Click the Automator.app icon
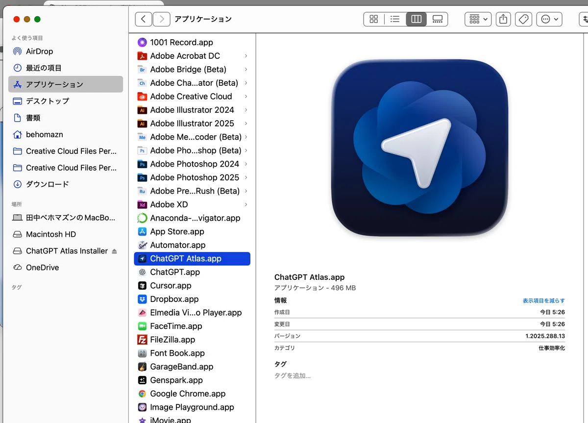 click(x=142, y=245)
